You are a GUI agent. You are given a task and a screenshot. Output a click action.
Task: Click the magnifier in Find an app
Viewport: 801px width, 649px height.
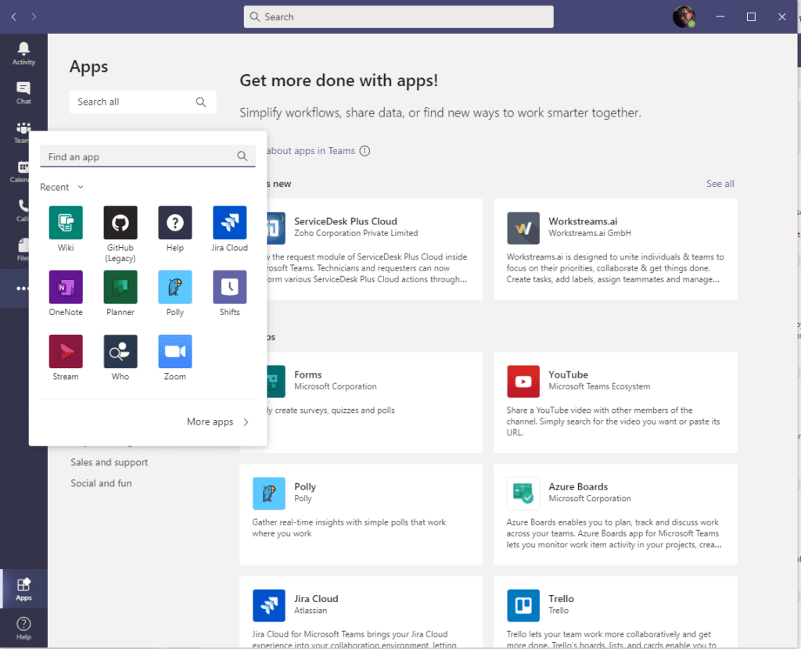tap(242, 156)
